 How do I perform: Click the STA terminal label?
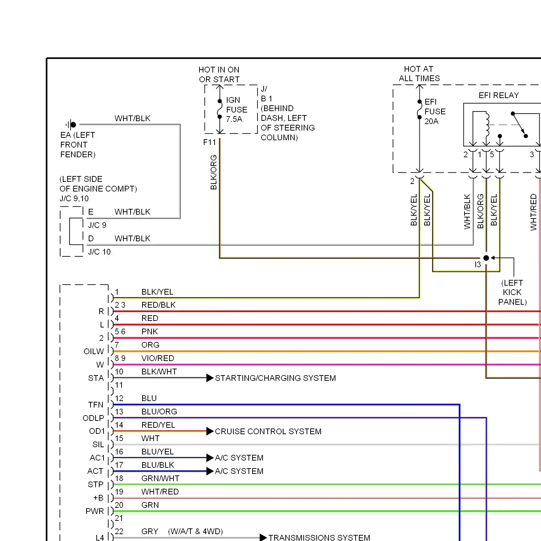pyautogui.click(x=96, y=378)
